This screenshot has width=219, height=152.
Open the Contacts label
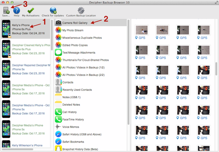point(68,82)
